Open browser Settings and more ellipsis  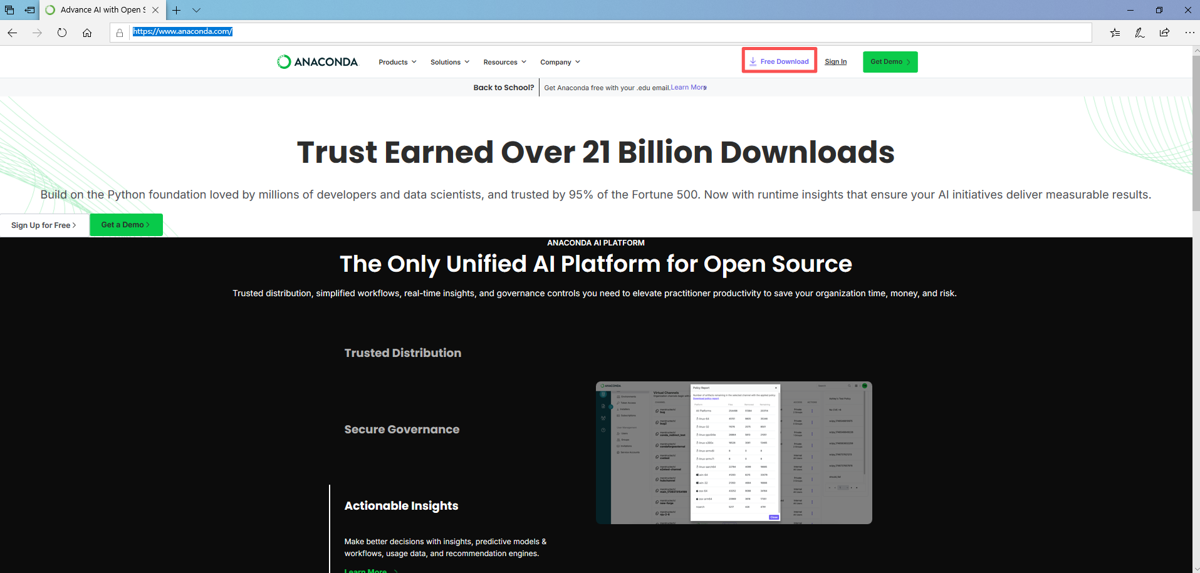pyautogui.click(x=1189, y=33)
